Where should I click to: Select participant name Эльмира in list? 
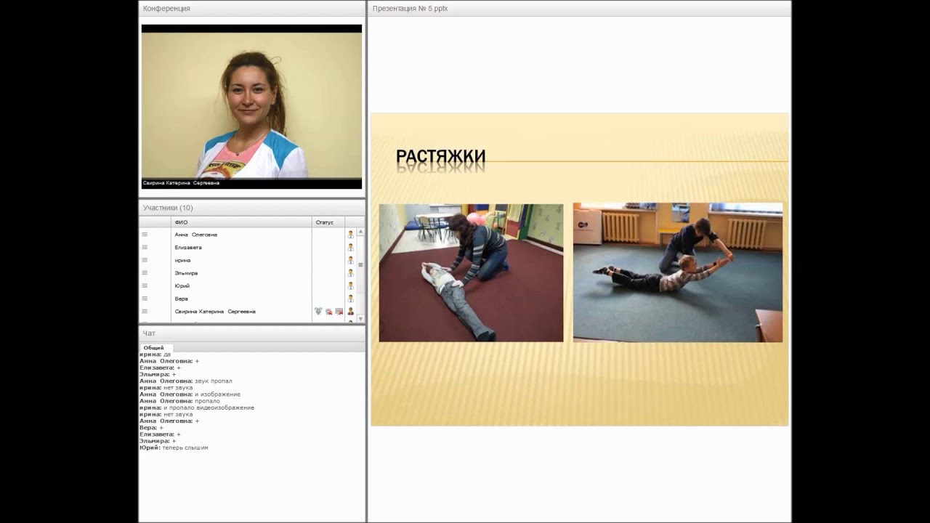[x=186, y=273]
